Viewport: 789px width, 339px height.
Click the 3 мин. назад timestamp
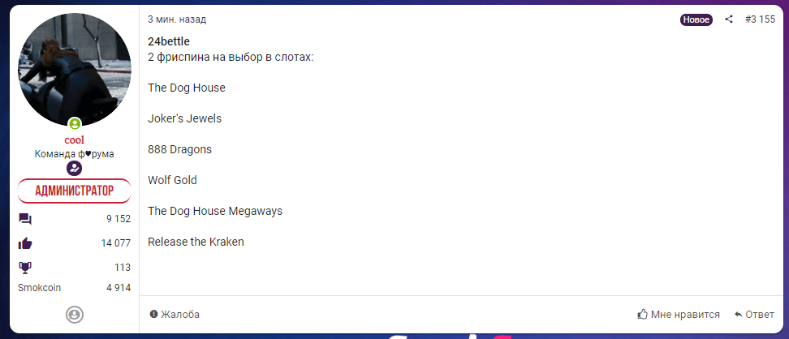point(177,19)
